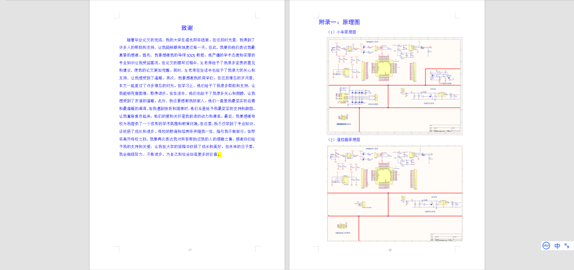Click the caption （2）遥控器原理图

[344, 140]
